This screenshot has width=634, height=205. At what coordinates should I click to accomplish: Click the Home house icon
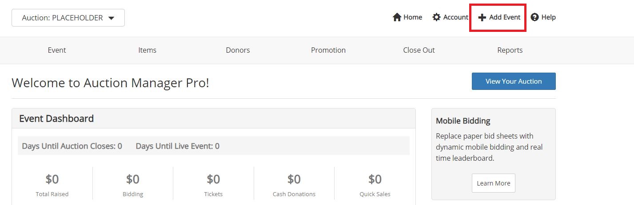click(397, 17)
